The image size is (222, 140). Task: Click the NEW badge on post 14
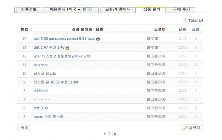click(x=91, y=39)
